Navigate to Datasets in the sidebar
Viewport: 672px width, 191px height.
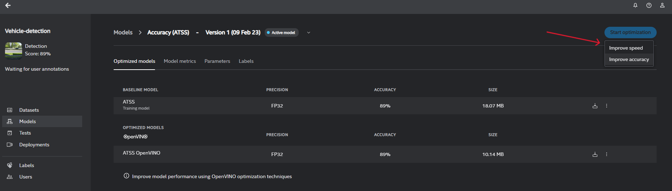pyautogui.click(x=29, y=110)
